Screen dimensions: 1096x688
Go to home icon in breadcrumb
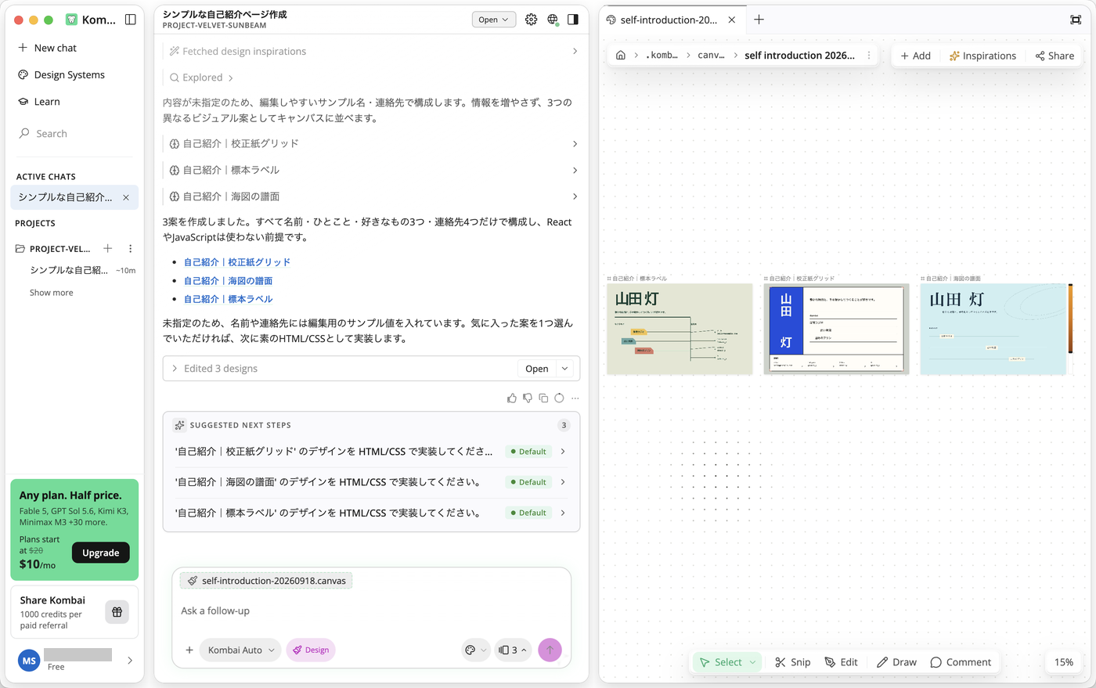pyautogui.click(x=621, y=56)
